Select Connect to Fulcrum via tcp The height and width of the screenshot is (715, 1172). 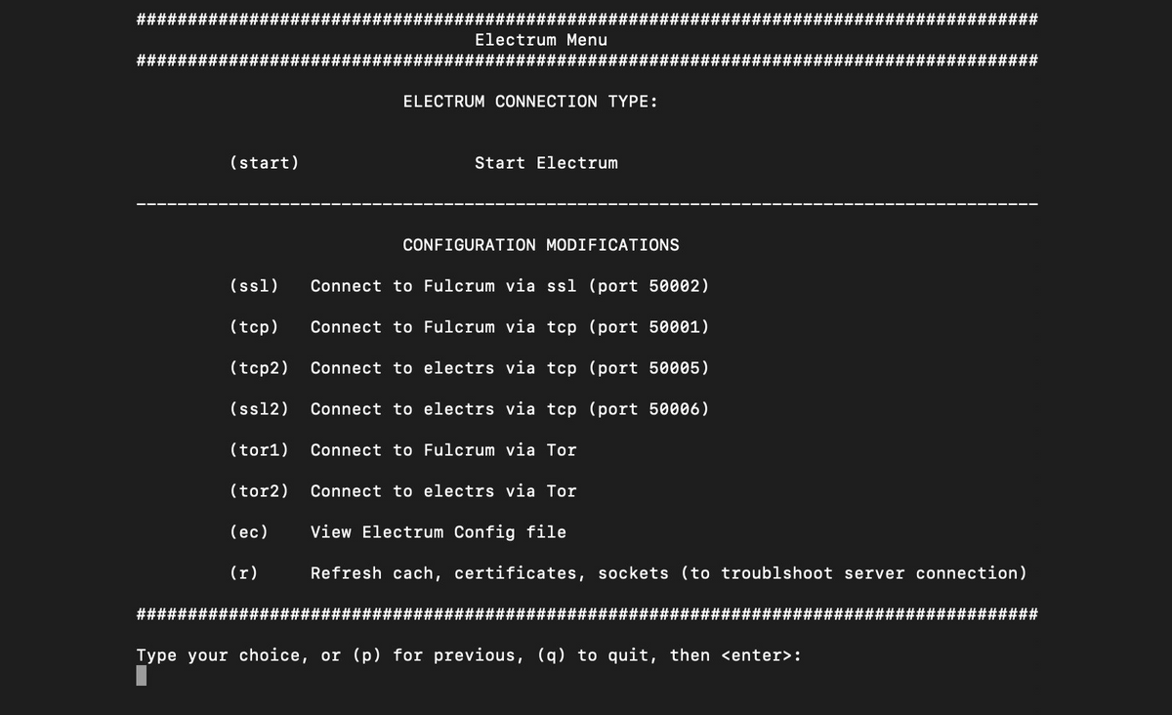[509, 327]
